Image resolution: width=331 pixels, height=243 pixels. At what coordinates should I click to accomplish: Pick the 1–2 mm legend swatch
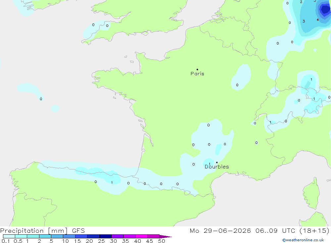(33, 236)
